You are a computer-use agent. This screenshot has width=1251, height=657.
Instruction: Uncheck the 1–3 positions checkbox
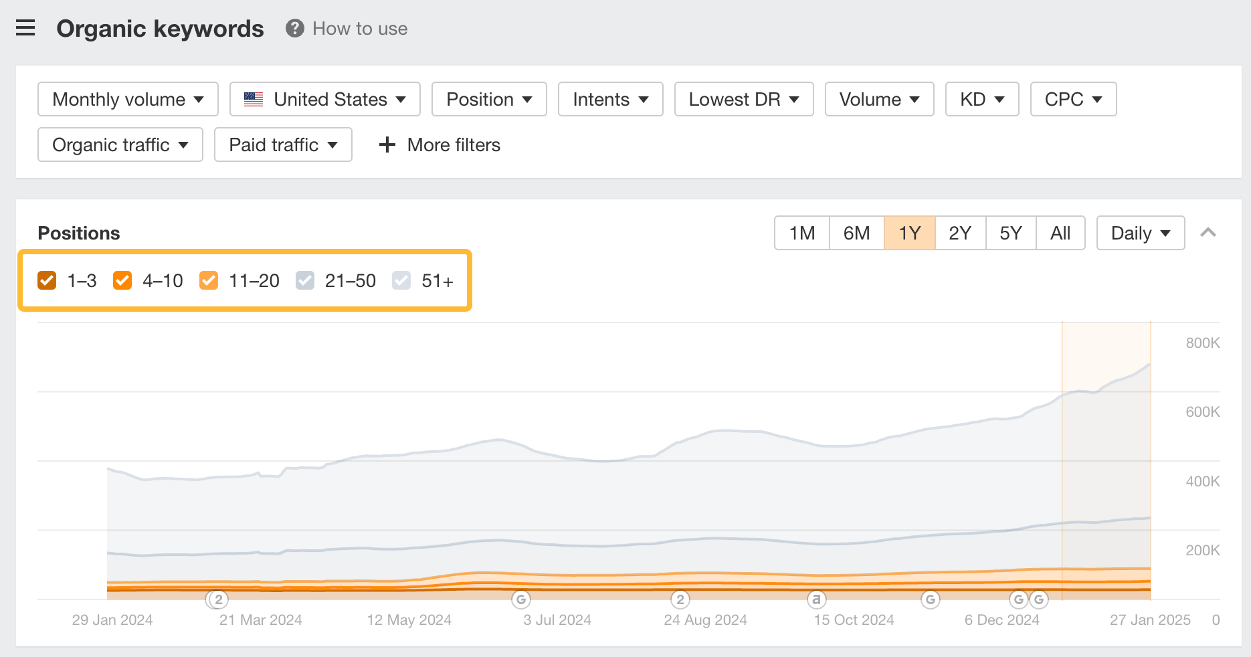click(x=47, y=280)
